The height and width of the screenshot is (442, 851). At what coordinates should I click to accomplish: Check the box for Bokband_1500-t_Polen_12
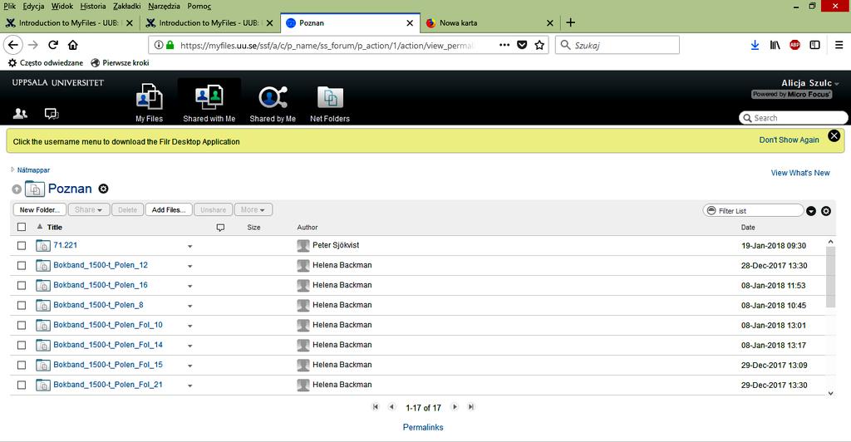pyautogui.click(x=22, y=266)
